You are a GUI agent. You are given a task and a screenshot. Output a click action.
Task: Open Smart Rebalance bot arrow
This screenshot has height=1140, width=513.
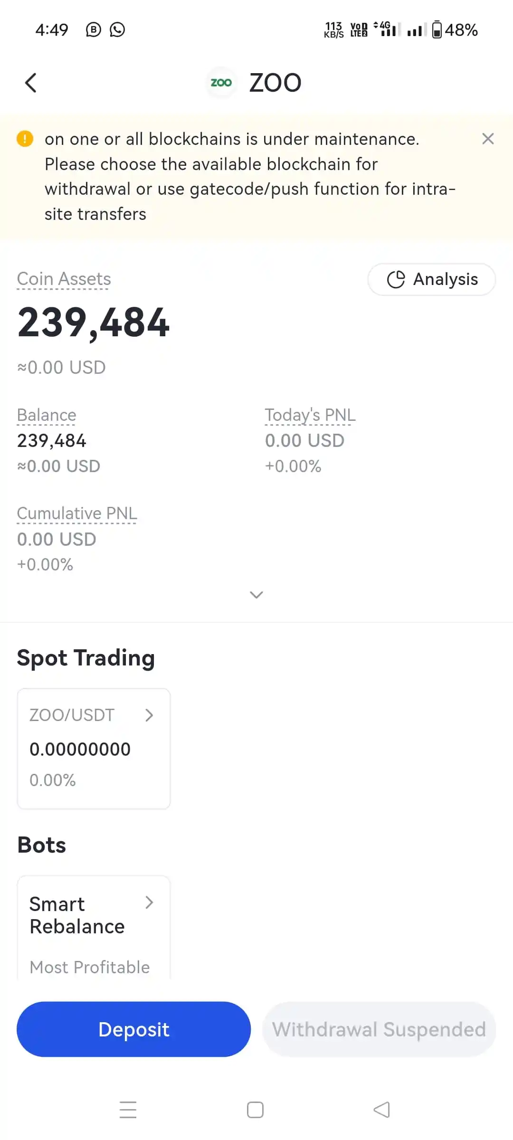(149, 902)
